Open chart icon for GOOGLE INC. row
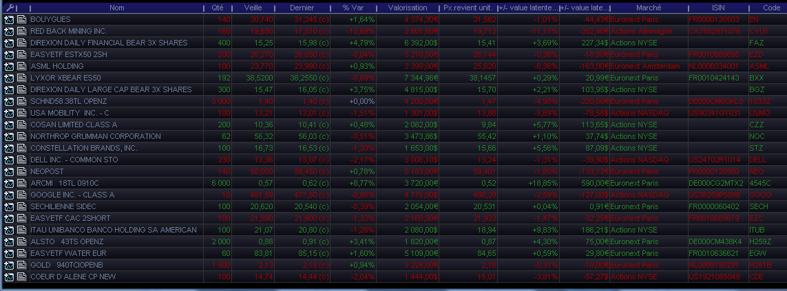The image size is (787, 291). pyautogui.click(x=9, y=195)
